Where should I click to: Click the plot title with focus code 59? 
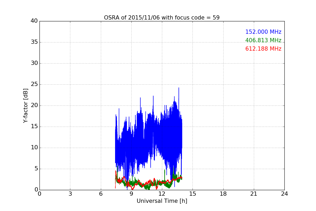162,18
